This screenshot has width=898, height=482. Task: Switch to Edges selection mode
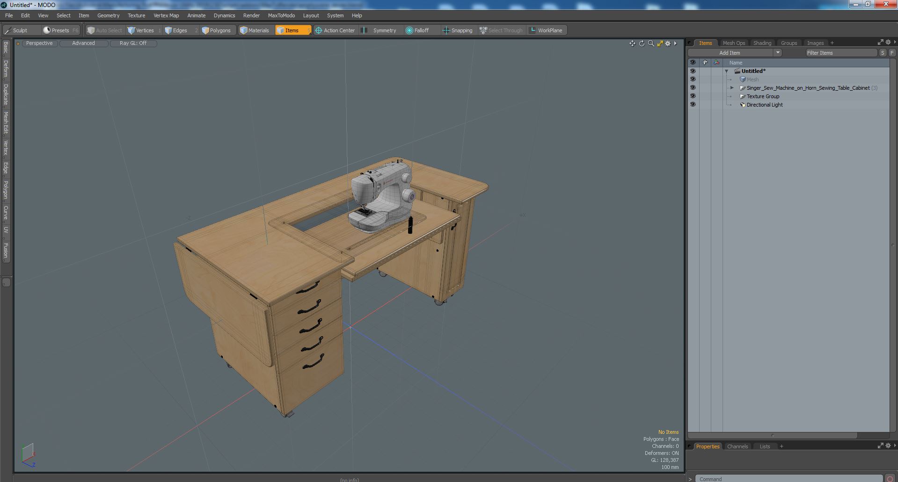(180, 30)
